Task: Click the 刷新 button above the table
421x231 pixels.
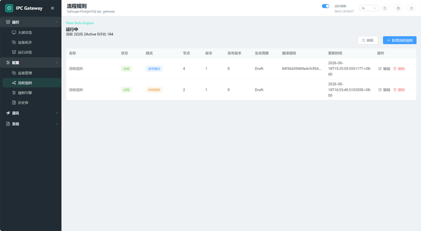Action: (x=367, y=40)
